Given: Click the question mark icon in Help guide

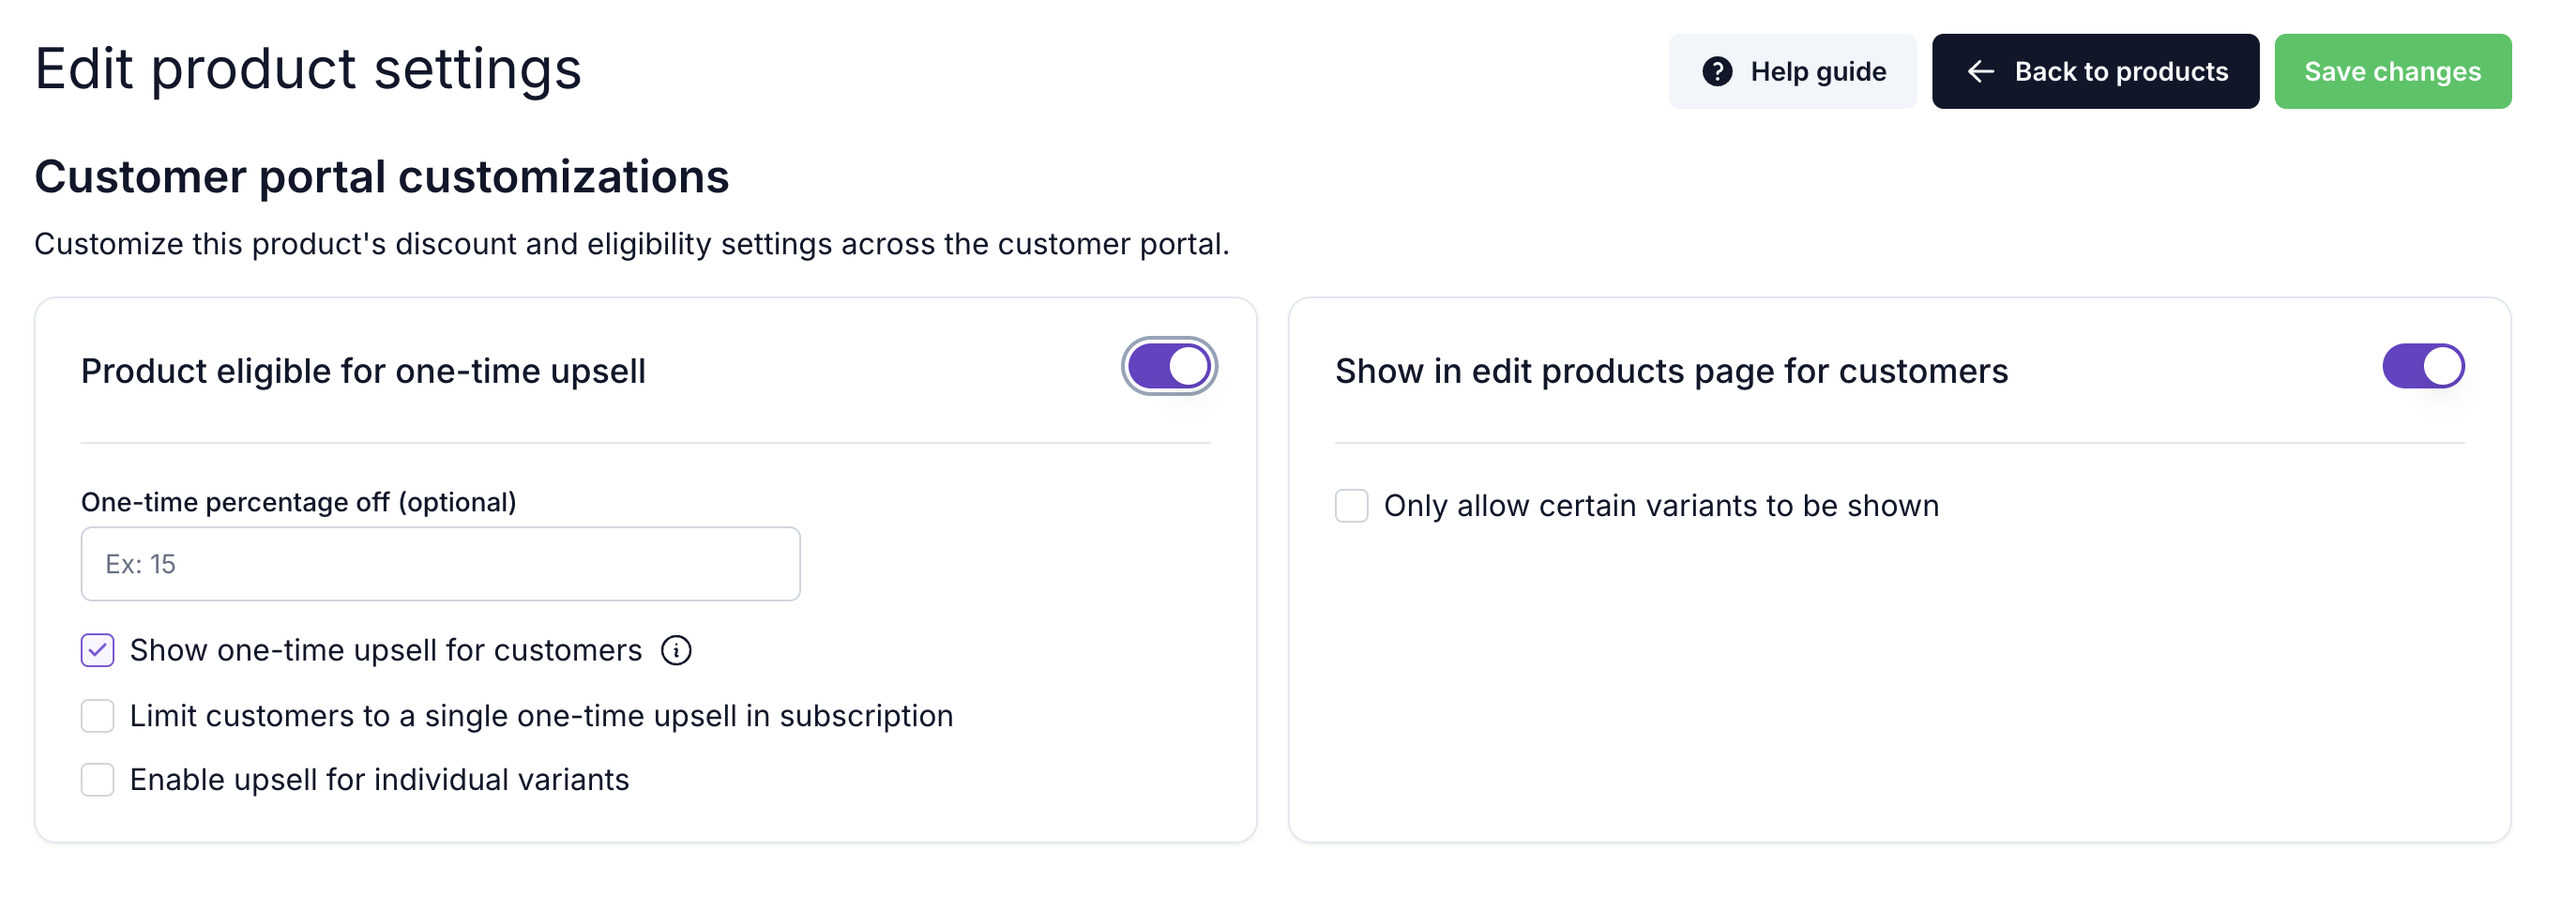Looking at the screenshot, I should pos(1717,71).
